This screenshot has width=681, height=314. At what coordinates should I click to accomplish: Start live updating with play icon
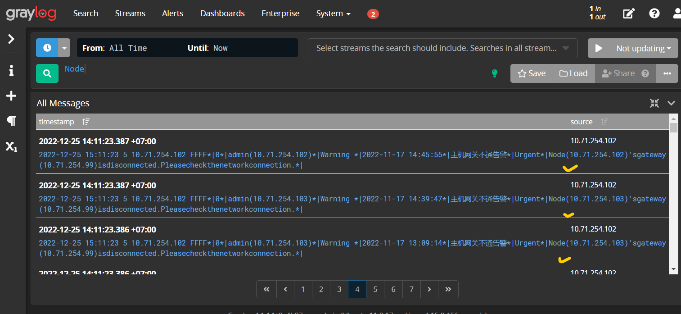tap(599, 48)
